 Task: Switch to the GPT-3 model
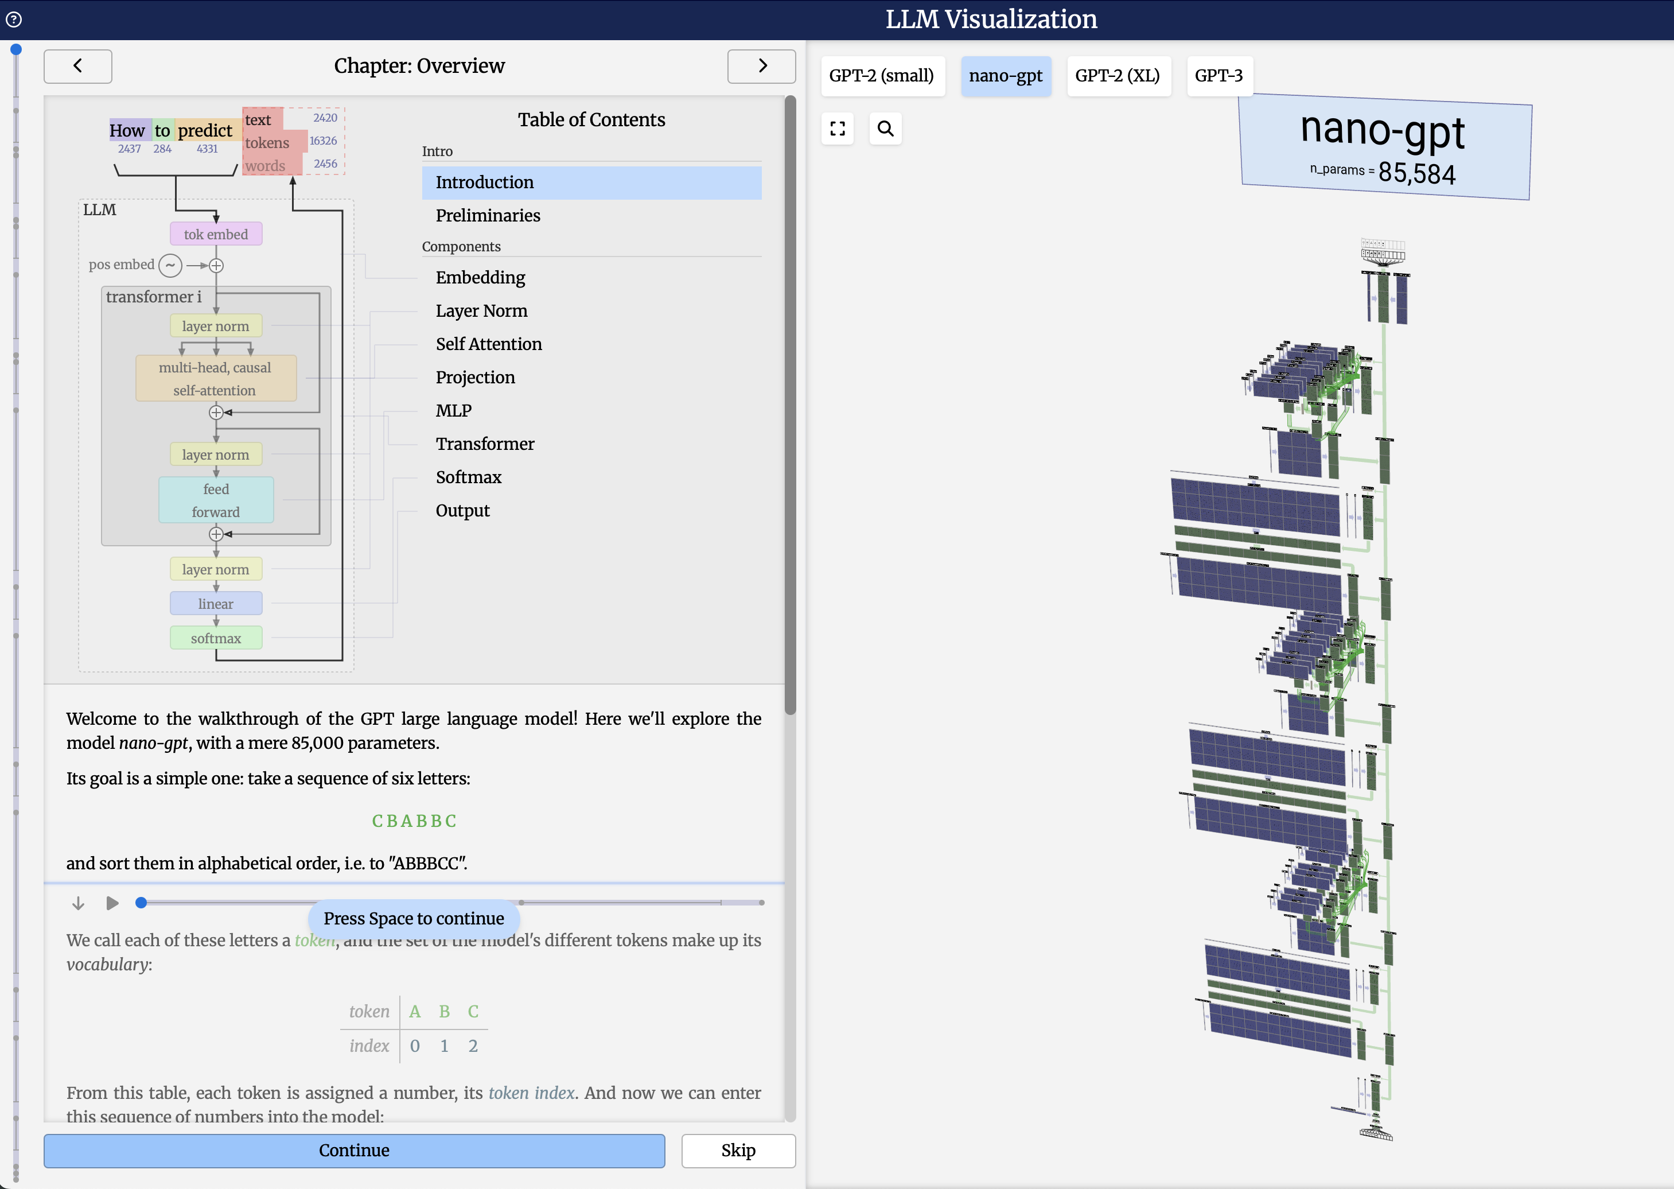coord(1218,76)
